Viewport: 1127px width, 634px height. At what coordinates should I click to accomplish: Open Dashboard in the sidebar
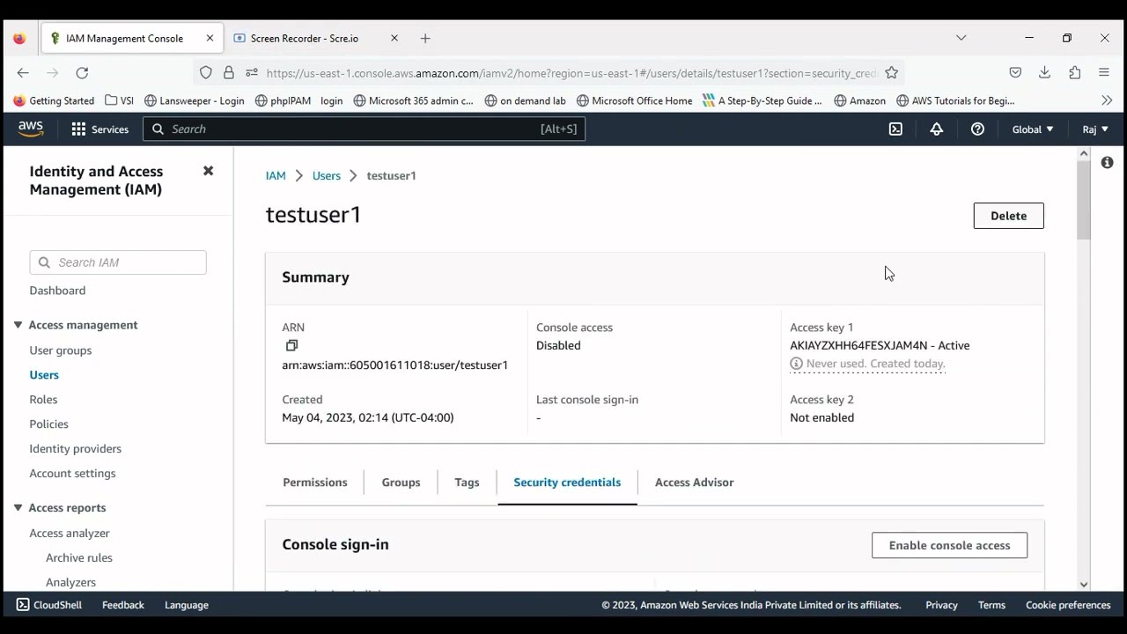coord(57,291)
